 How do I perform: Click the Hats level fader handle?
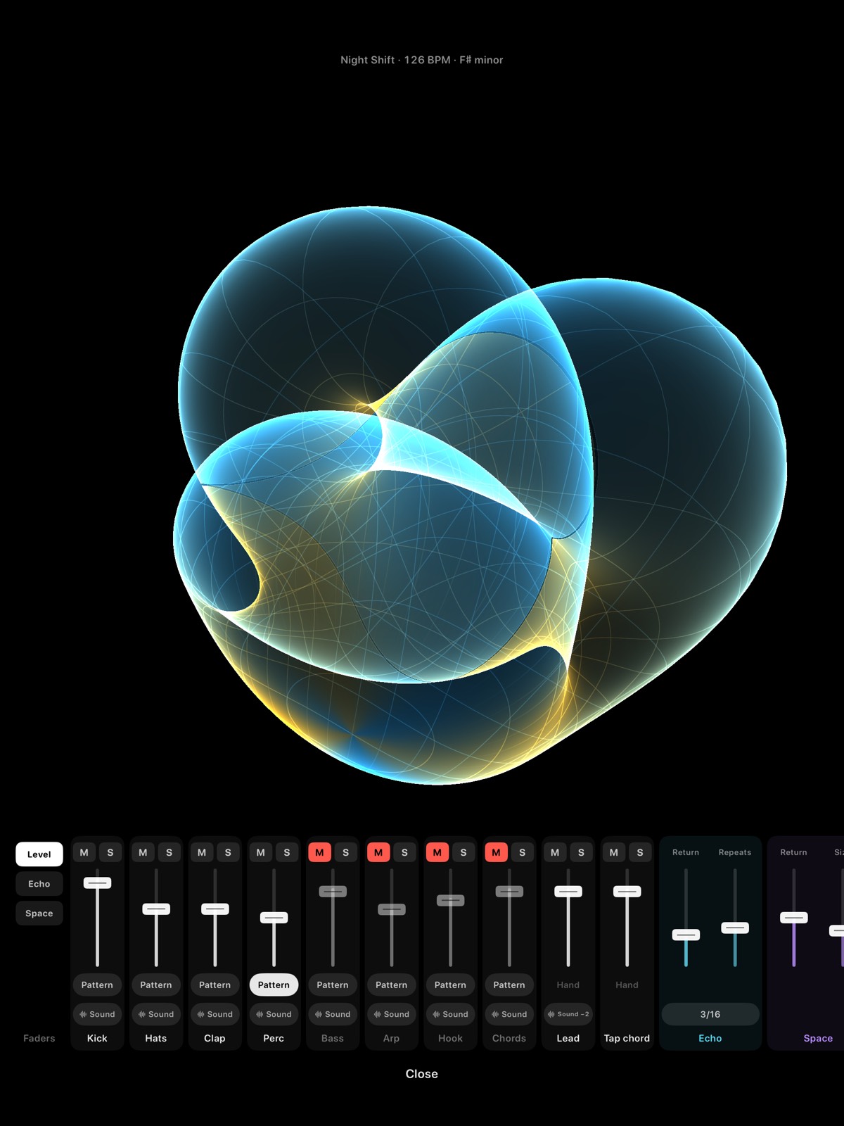[x=156, y=909]
